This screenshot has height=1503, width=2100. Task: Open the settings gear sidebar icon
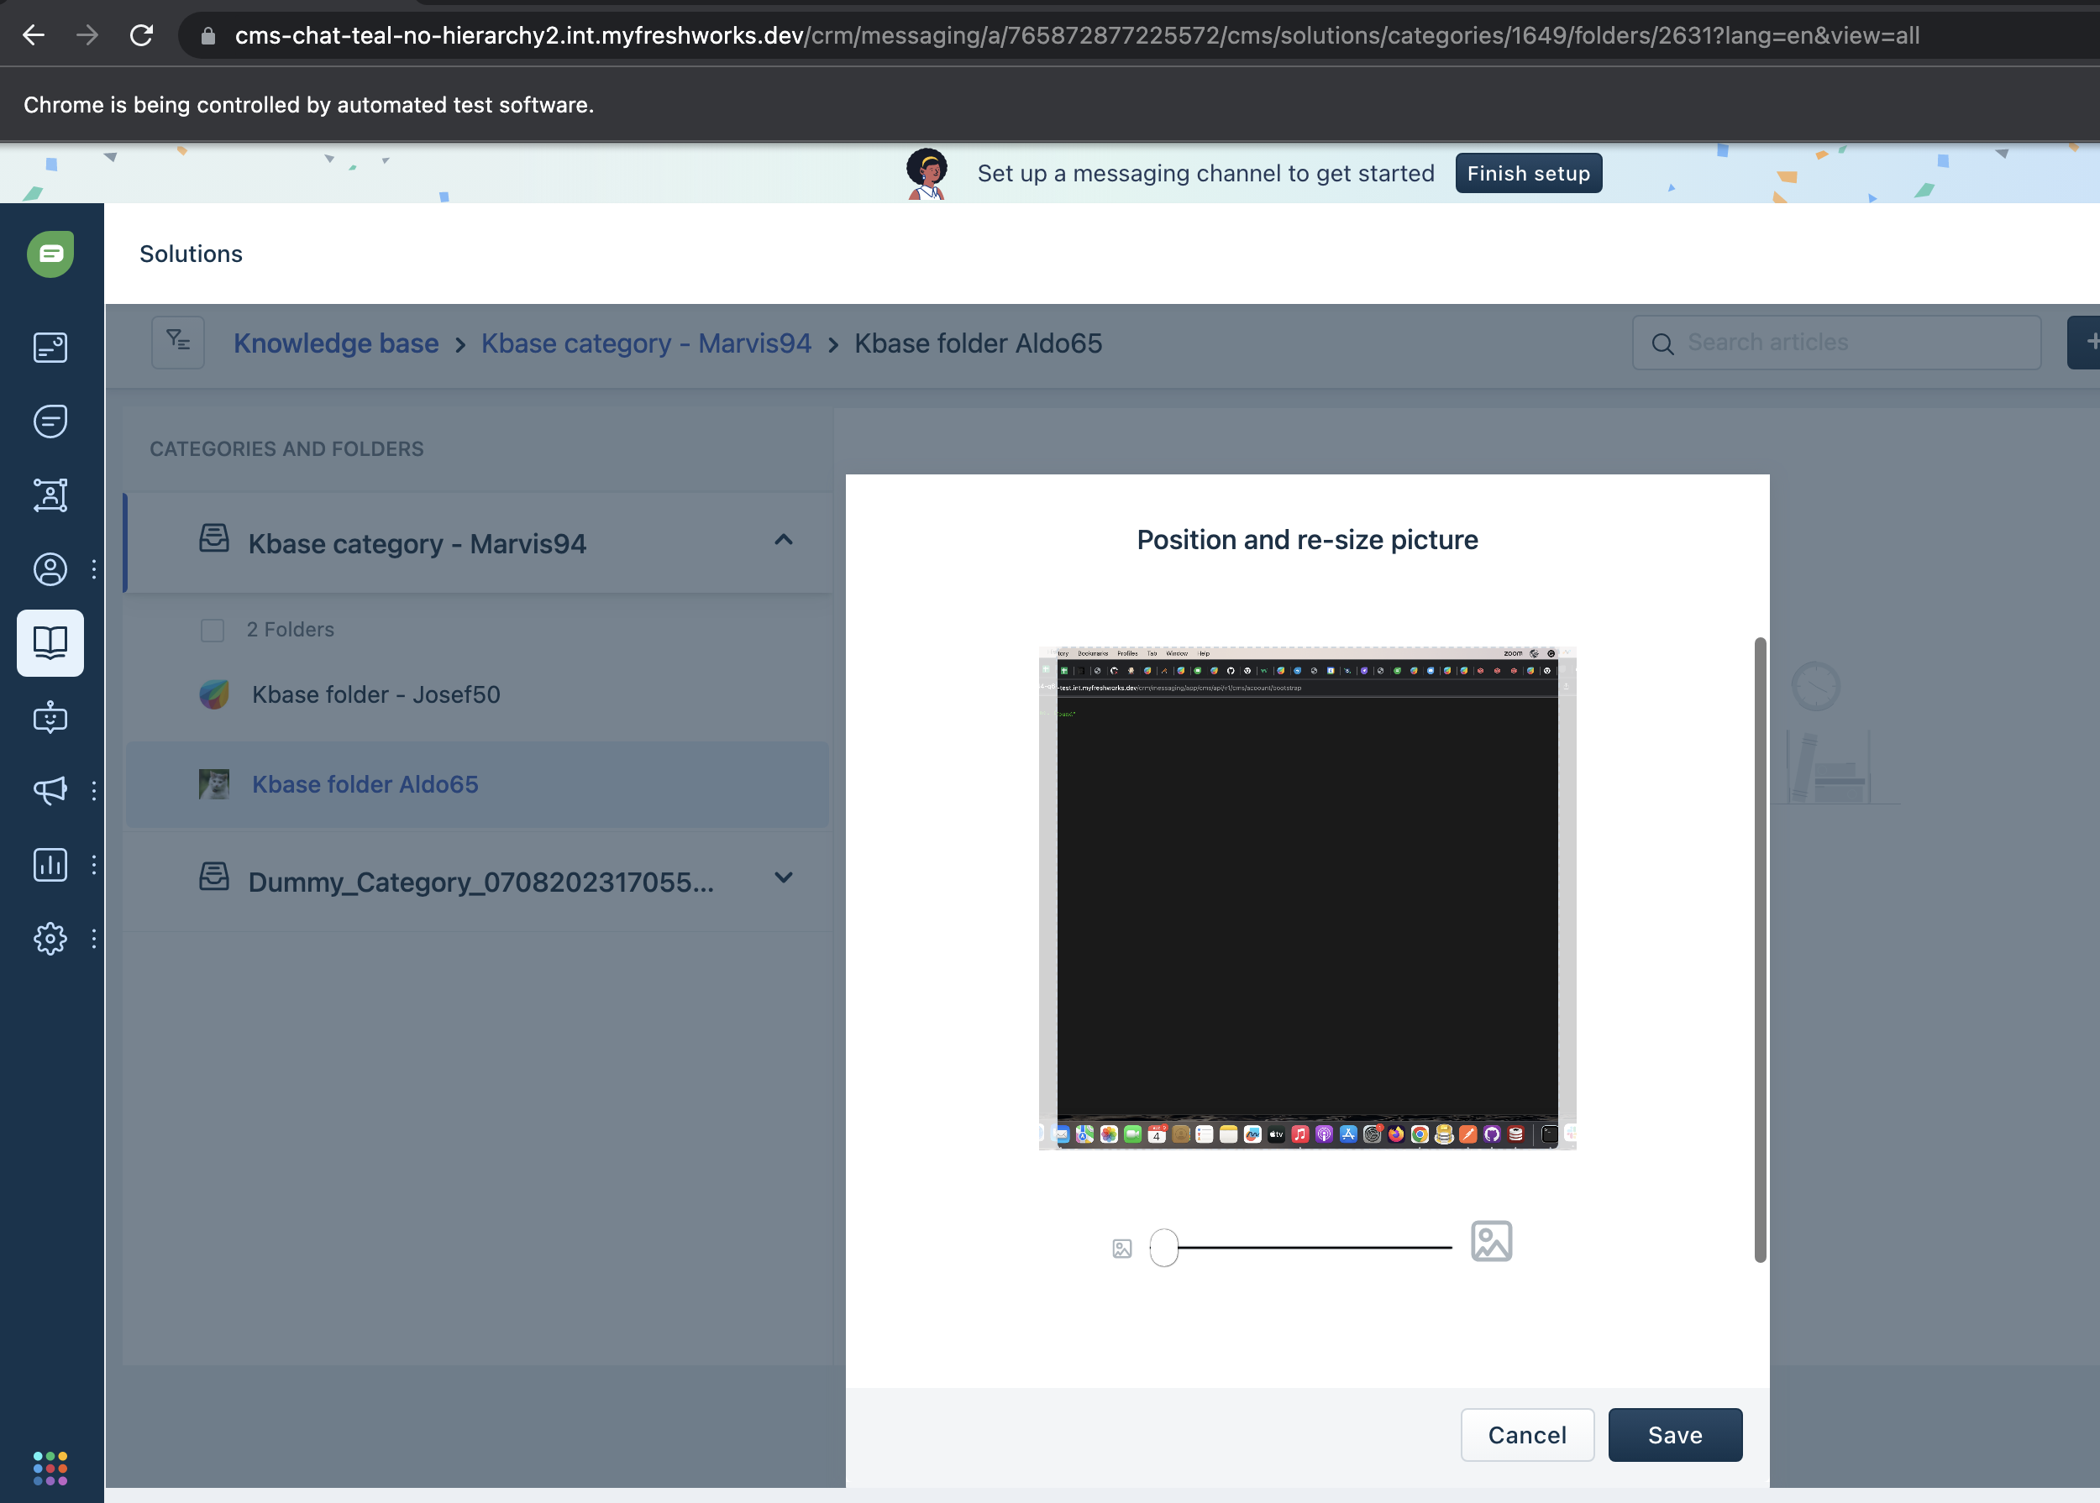50,939
